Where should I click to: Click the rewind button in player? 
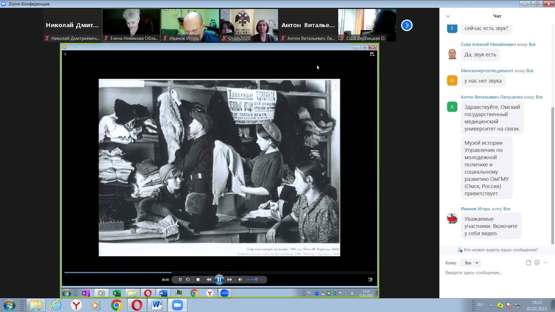209,280
